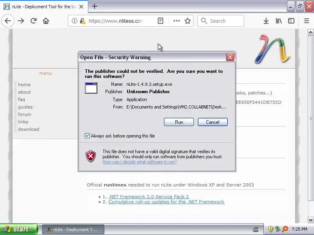Viewport: 314px width, 235px height.
Task: Open a new tab with plus button
Action: click(x=95, y=6)
